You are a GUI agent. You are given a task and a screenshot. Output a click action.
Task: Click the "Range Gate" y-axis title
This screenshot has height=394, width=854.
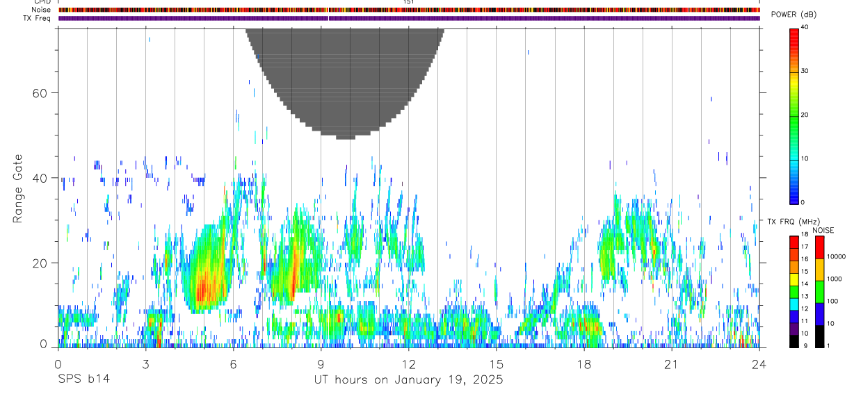pos(18,189)
